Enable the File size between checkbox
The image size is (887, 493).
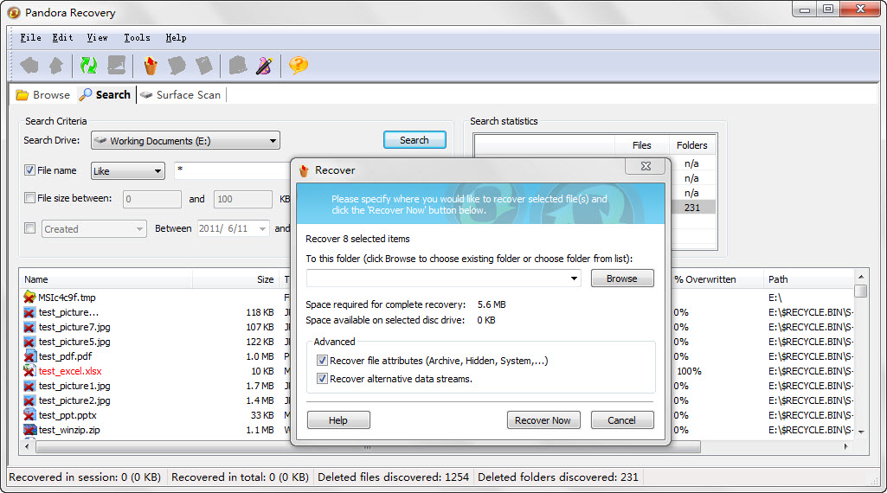coord(30,198)
